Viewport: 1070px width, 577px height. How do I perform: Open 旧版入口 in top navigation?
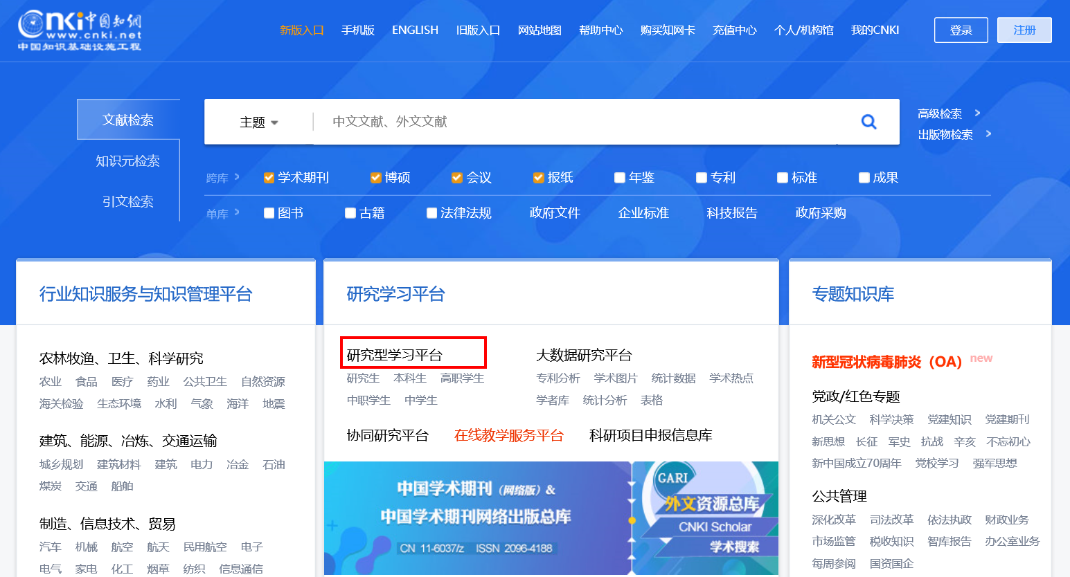478,30
